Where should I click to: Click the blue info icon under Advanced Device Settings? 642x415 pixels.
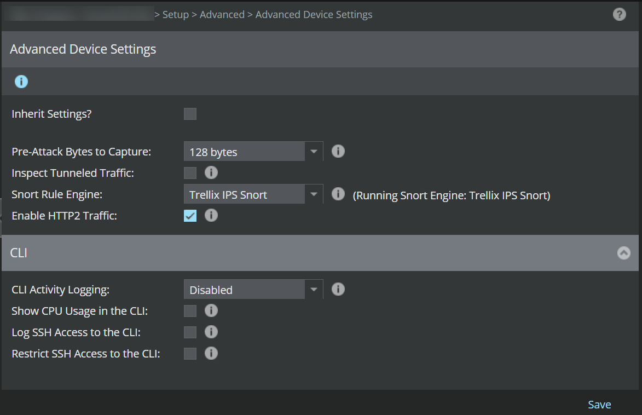[x=21, y=82]
